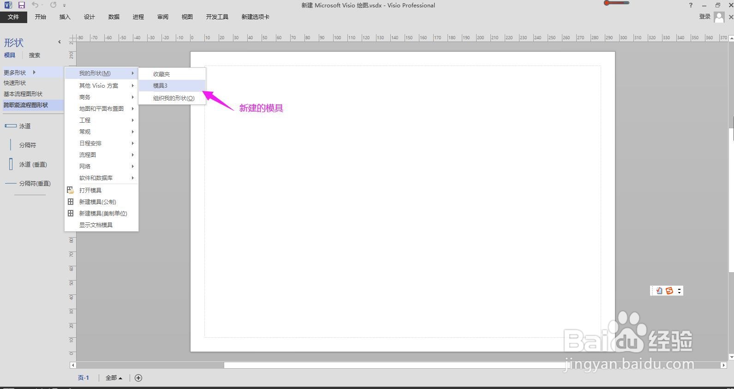Click horizontal scrollbar left arrow

73,365
